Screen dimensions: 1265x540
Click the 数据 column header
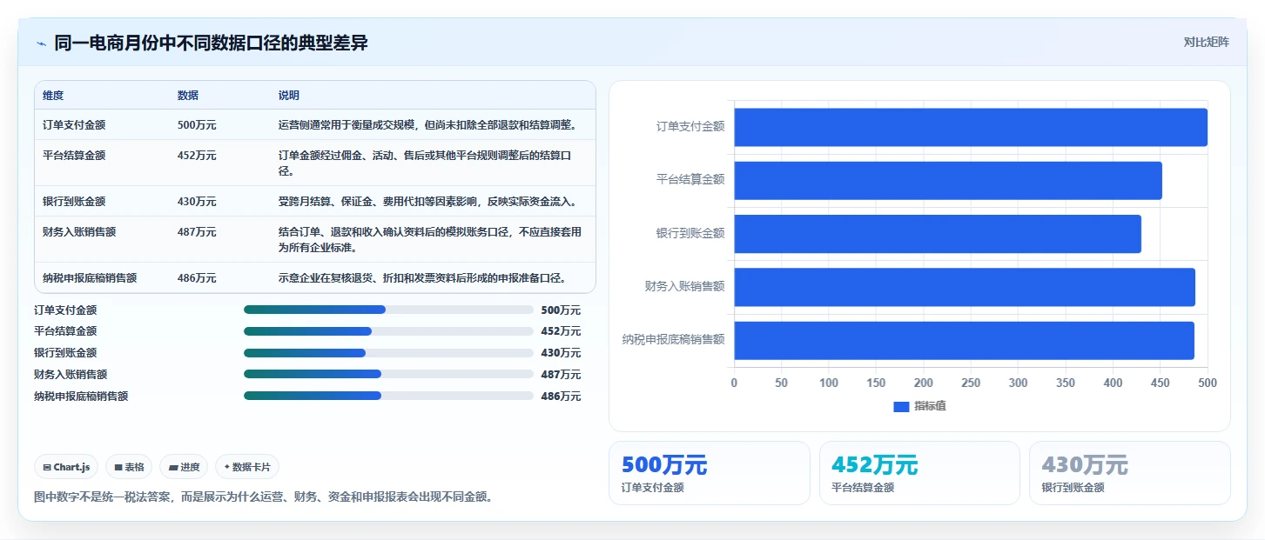click(188, 96)
